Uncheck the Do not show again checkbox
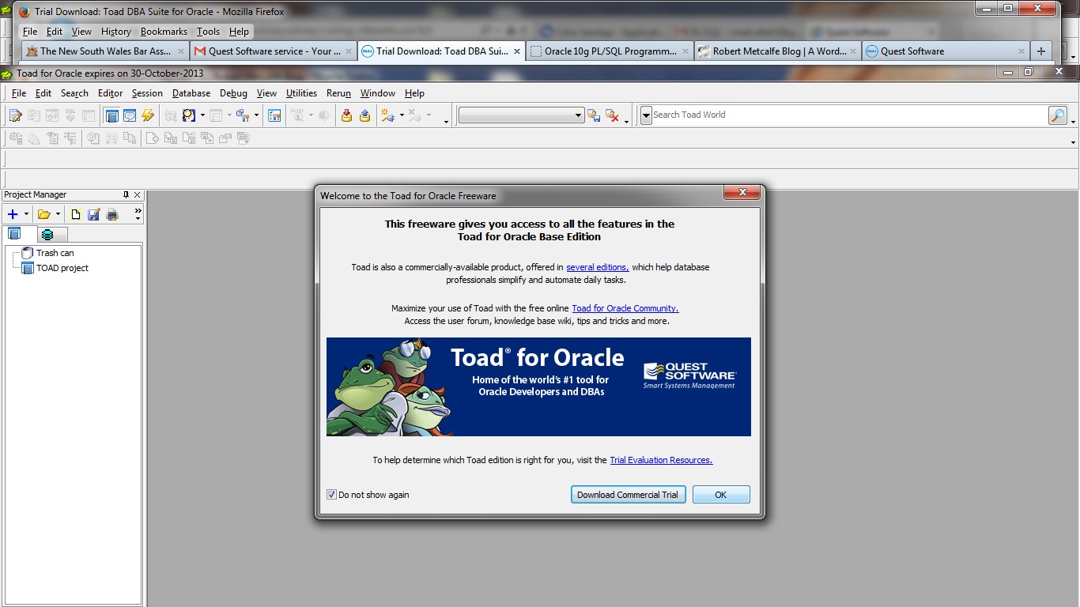The height and width of the screenshot is (607, 1080). pyautogui.click(x=331, y=495)
